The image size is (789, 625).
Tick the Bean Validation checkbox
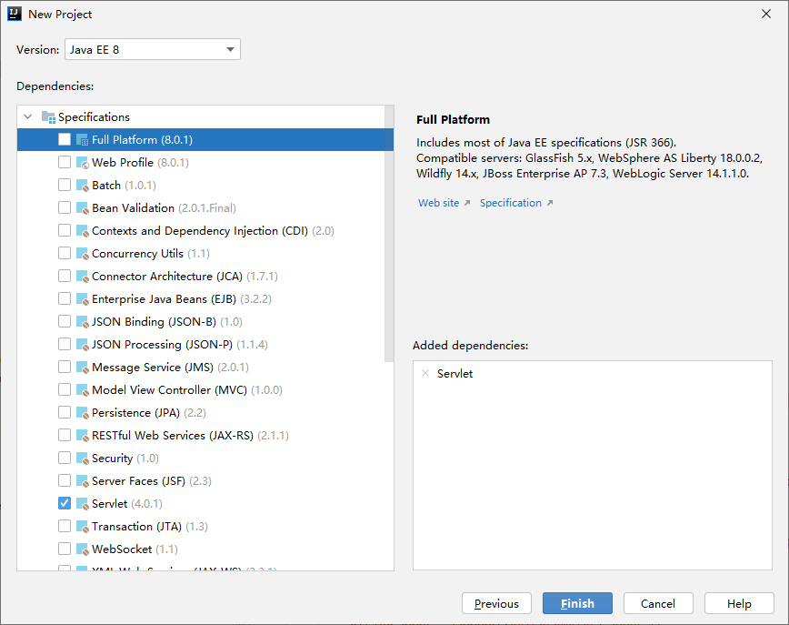tap(65, 208)
